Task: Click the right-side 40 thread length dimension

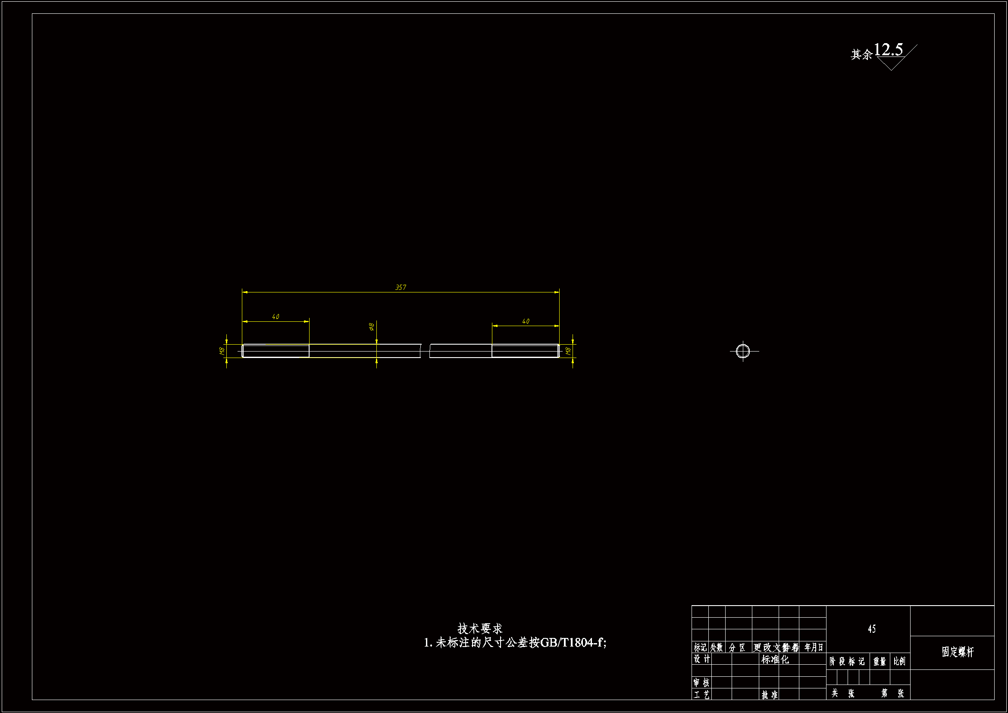Action: [526, 321]
